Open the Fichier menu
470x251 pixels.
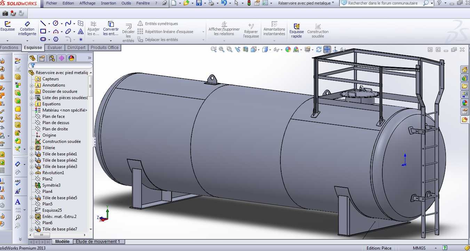[x=51, y=3]
